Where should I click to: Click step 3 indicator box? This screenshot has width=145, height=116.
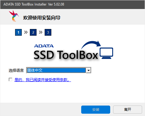click(x=48, y=32)
